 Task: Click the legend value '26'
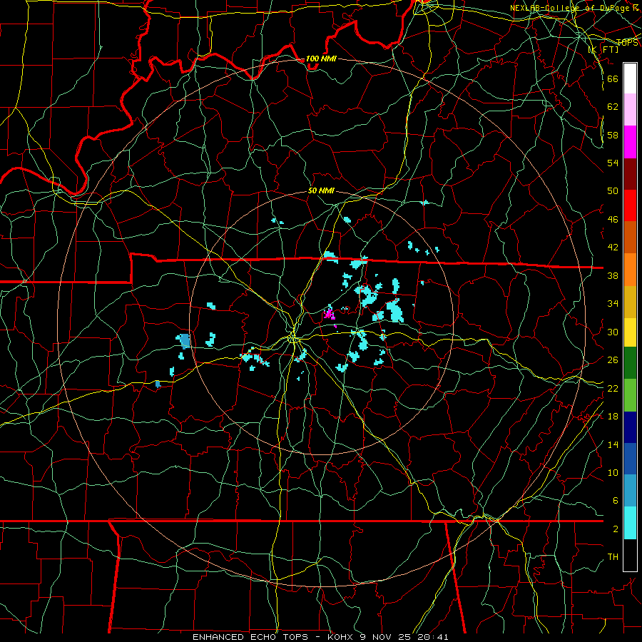click(613, 360)
